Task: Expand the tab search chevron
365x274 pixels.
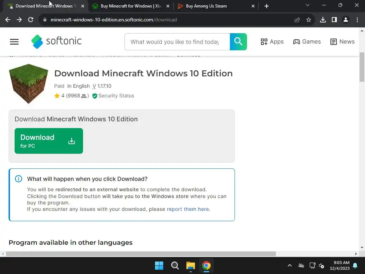Action: coord(308,5)
